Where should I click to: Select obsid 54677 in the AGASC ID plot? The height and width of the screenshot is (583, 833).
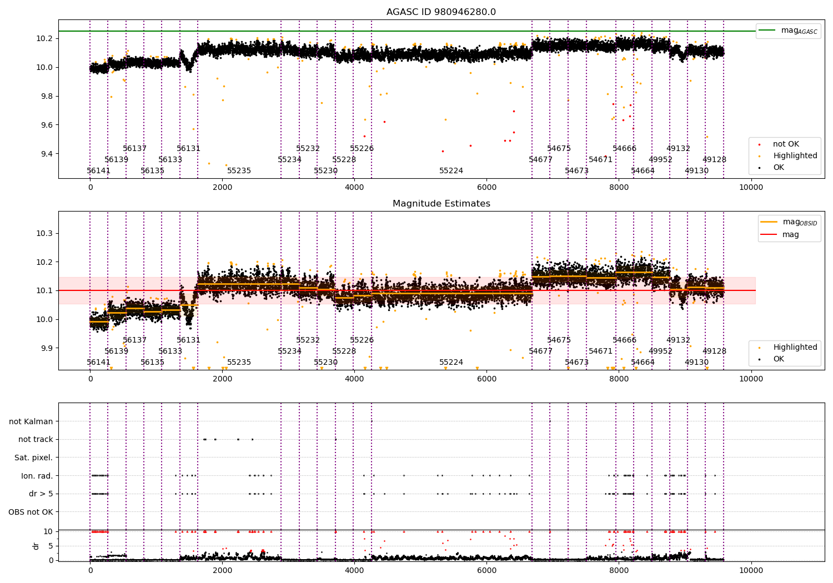click(541, 160)
